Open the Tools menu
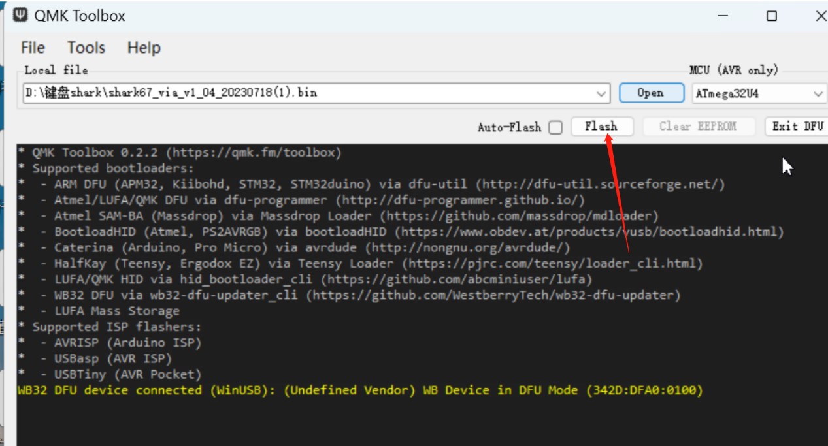828x446 pixels. point(86,48)
